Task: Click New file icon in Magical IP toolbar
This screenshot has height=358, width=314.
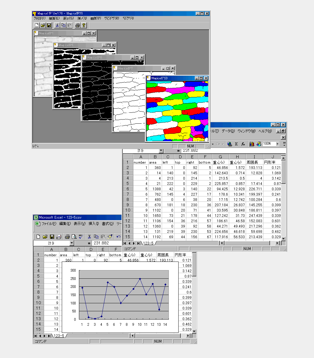Action: click(x=37, y=25)
